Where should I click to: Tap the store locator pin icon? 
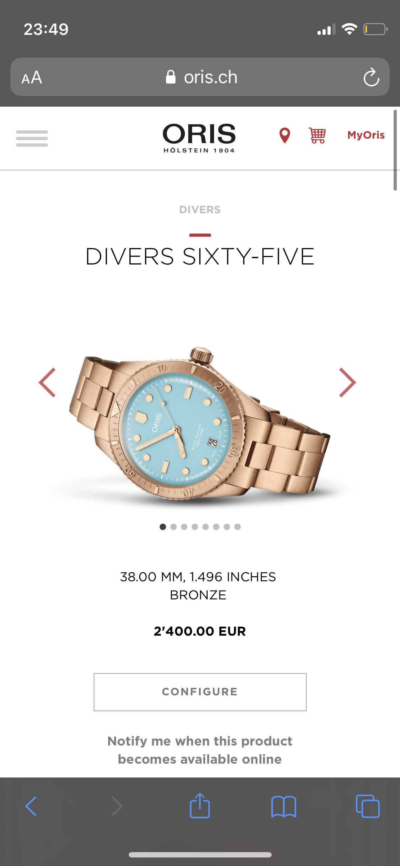point(284,135)
